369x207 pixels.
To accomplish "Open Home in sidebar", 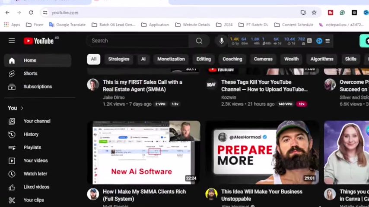I will pyautogui.click(x=38, y=60).
